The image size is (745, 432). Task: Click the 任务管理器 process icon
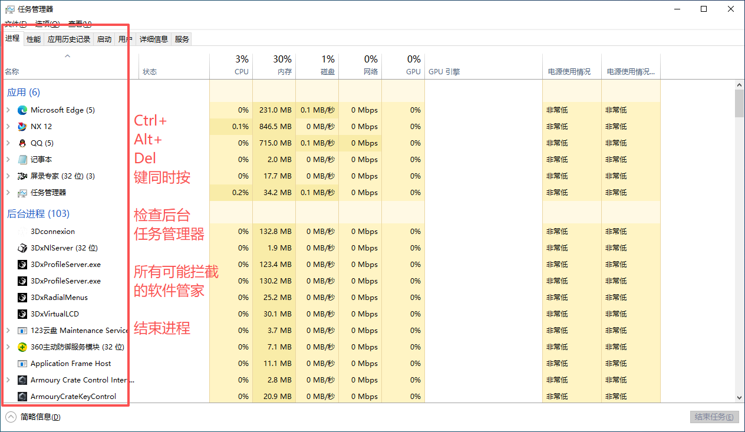pos(22,193)
